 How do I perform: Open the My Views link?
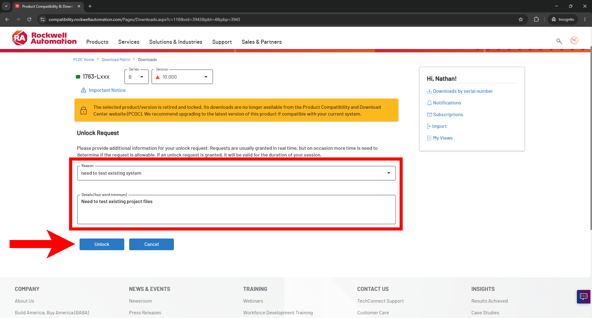[x=443, y=138]
